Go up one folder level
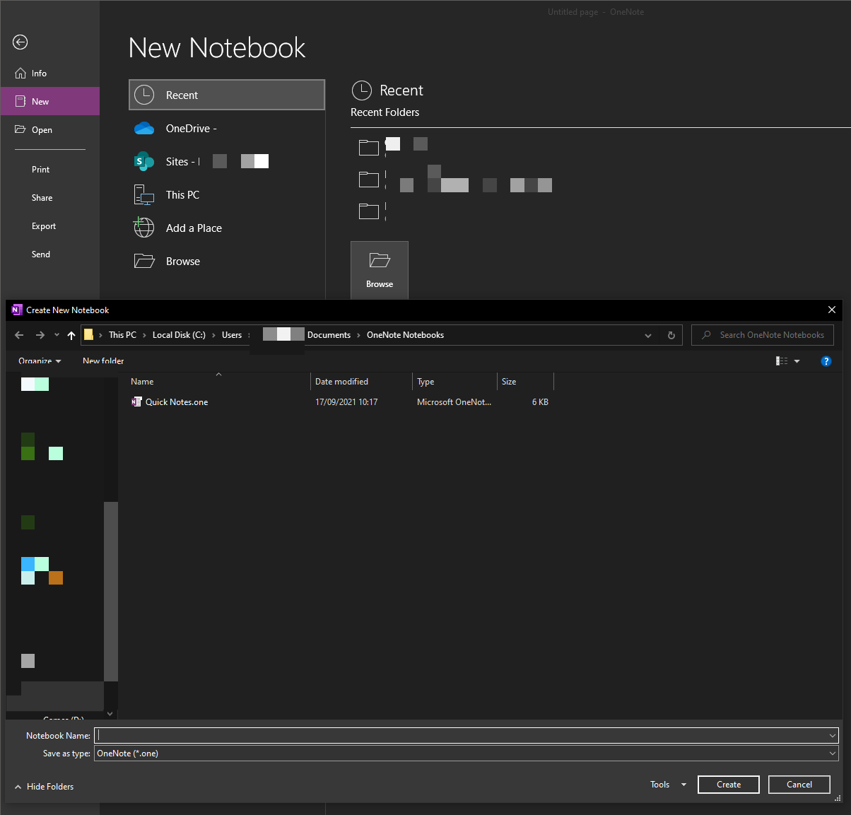The image size is (851, 815). (71, 335)
